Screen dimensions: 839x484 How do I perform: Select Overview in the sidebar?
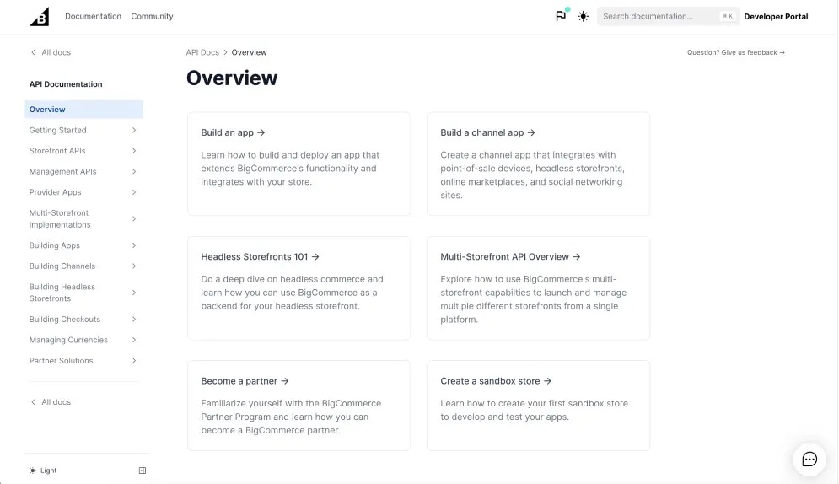coord(83,109)
